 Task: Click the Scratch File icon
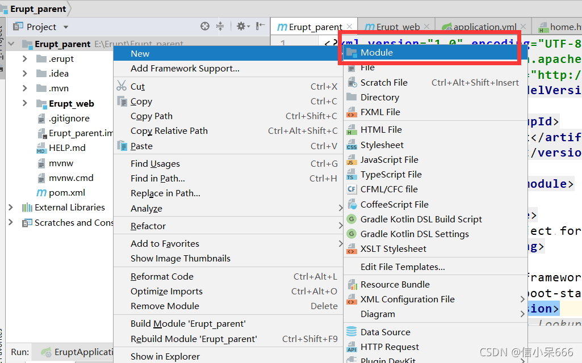(x=351, y=83)
